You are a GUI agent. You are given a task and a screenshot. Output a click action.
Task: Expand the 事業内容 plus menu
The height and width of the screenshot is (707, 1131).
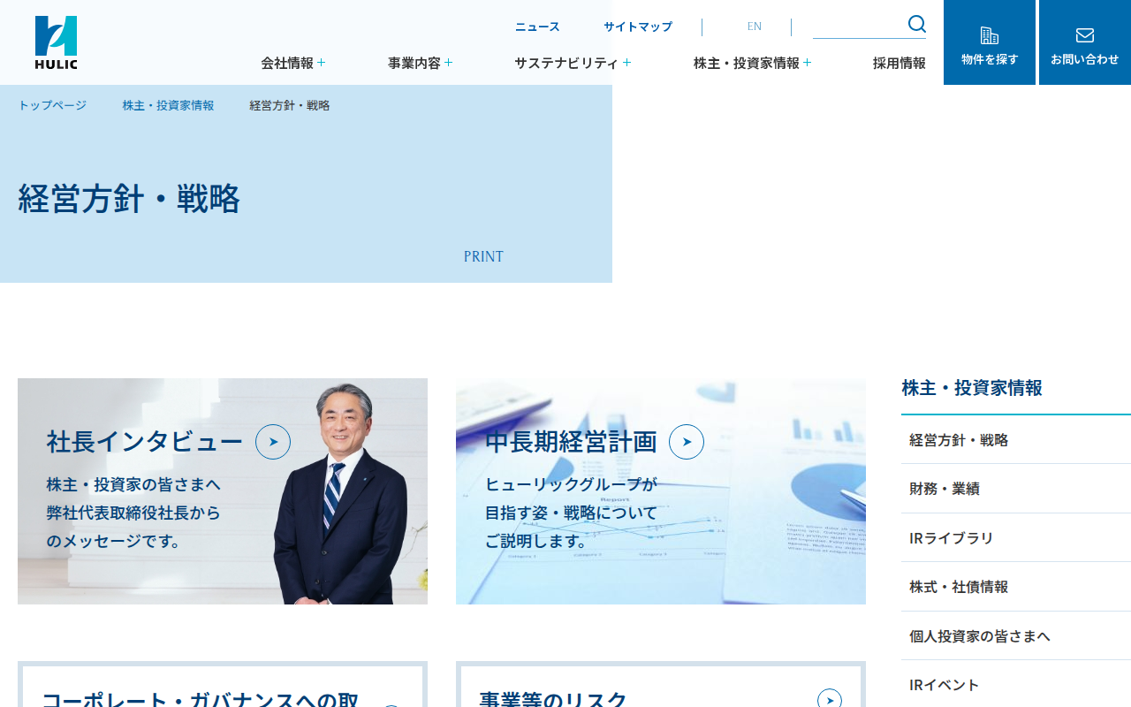click(449, 63)
